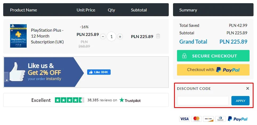This screenshot has height=125, width=257.
Task: Click the Visa payment icon
Action: click(x=184, y=119)
